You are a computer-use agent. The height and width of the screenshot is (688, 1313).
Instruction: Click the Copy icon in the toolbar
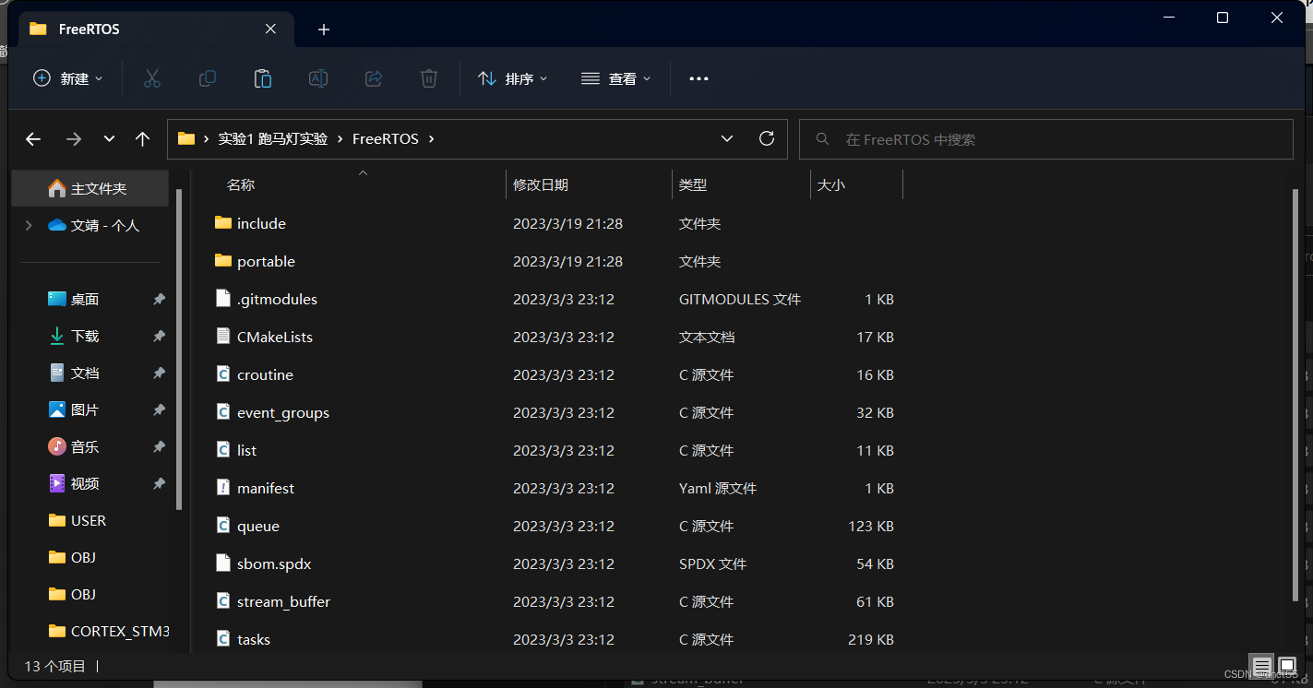(207, 78)
